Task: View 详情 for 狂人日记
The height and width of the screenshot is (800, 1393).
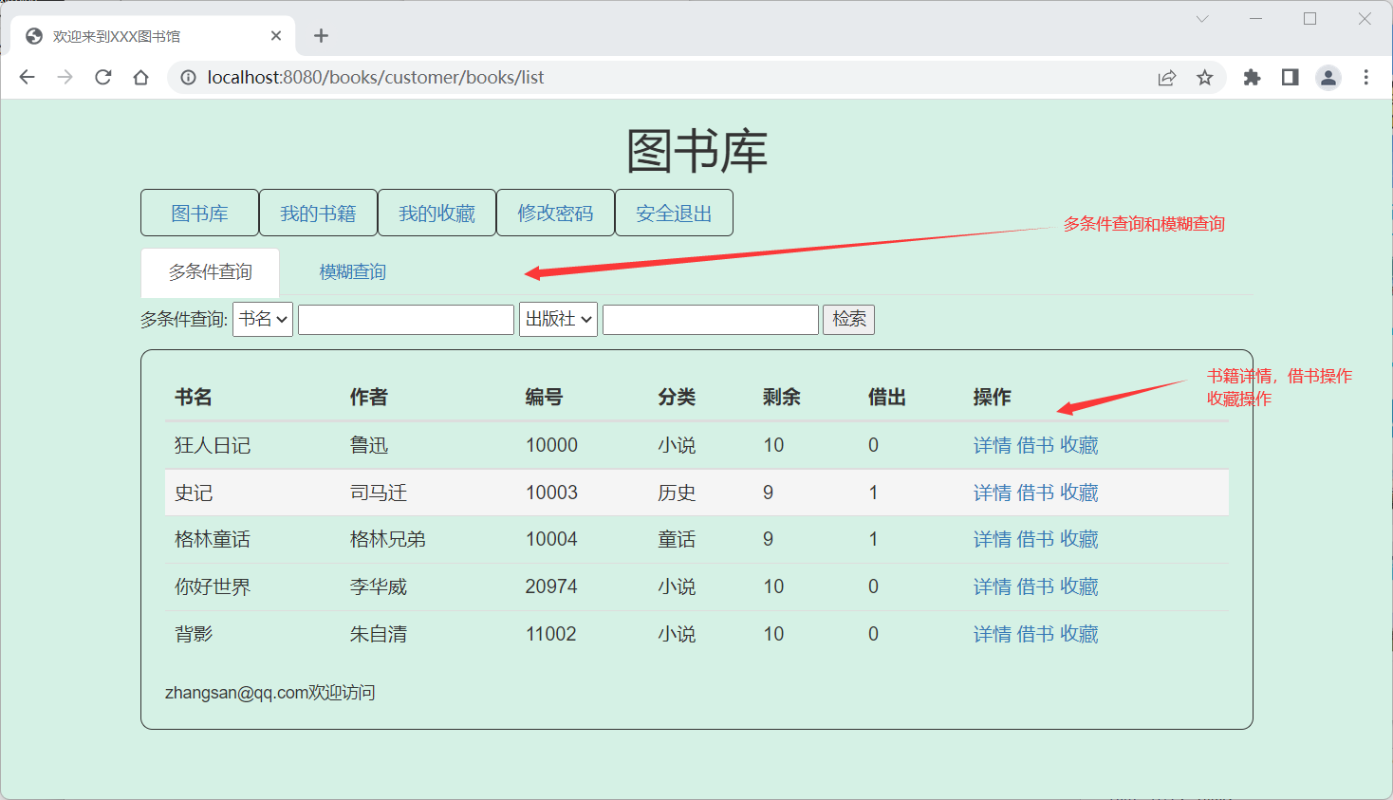Action: click(x=992, y=445)
